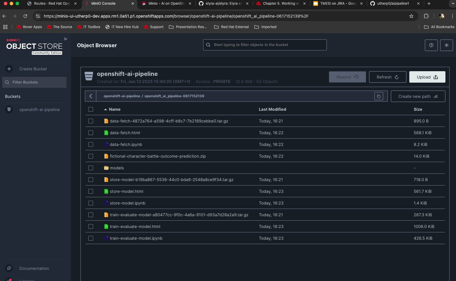Open the models folder

click(117, 168)
